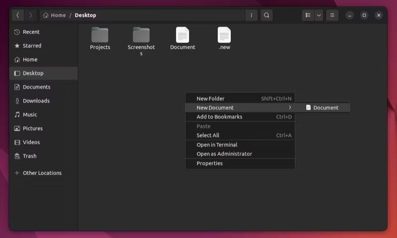Select New Folder from the context menu
Screen dimensions: 397x238
pos(210,98)
